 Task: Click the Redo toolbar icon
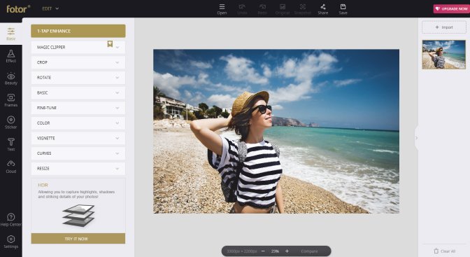click(x=262, y=9)
